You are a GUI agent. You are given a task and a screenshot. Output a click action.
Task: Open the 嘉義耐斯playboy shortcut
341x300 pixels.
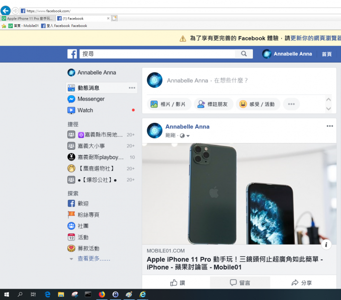(101, 157)
